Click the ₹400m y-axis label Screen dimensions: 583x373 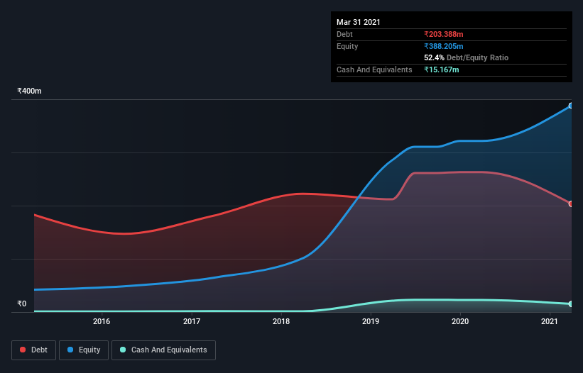coord(29,91)
